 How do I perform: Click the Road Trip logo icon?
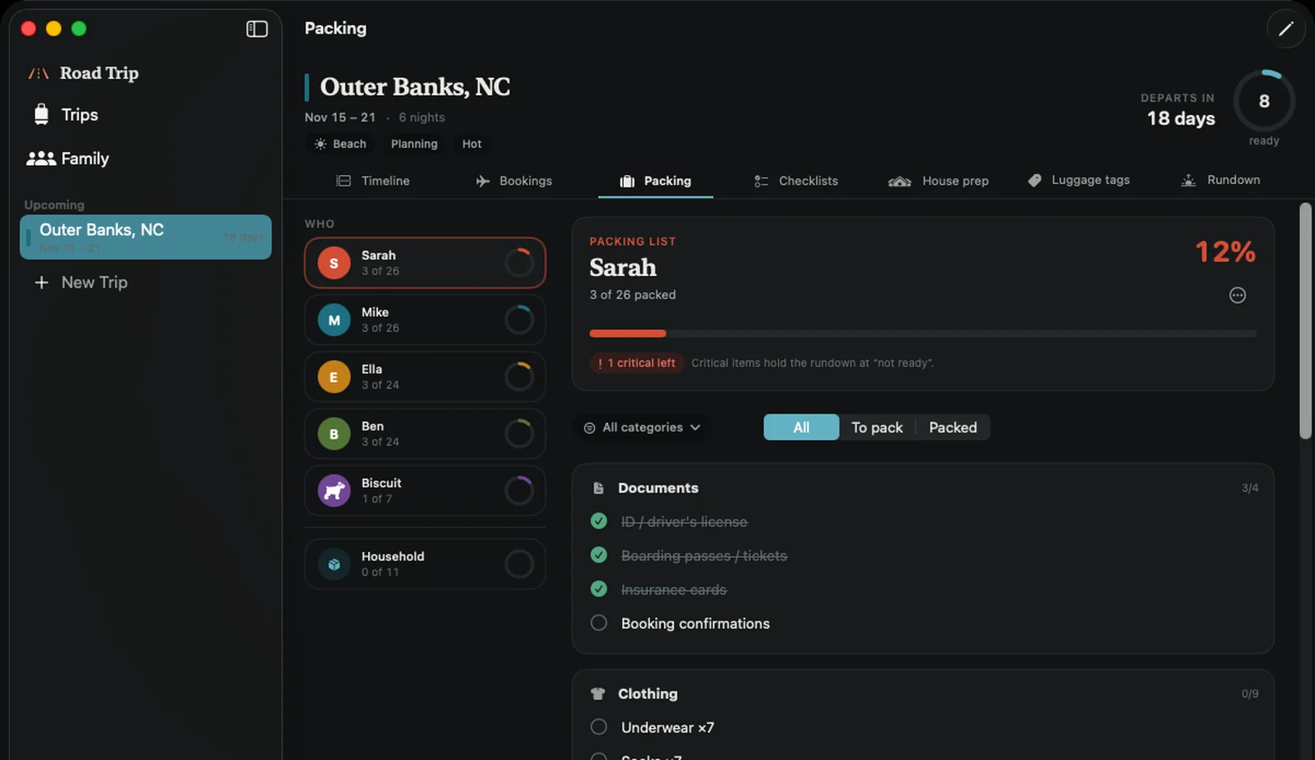(39, 73)
